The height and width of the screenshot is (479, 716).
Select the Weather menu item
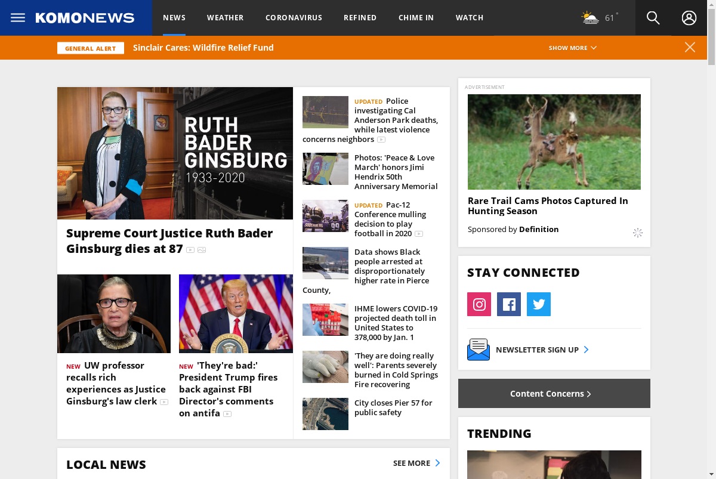coord(225,18)
